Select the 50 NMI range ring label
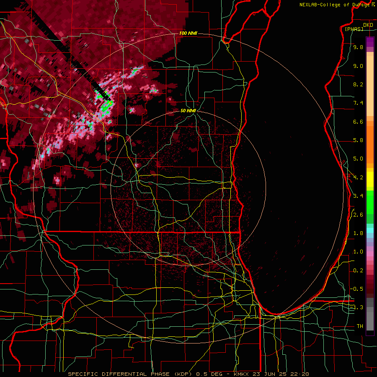The height and width of the screenshot is (377, 377). 188,111
